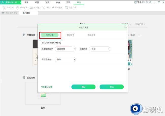
Task: Click the 我的文档 section label
Action: 31,78
